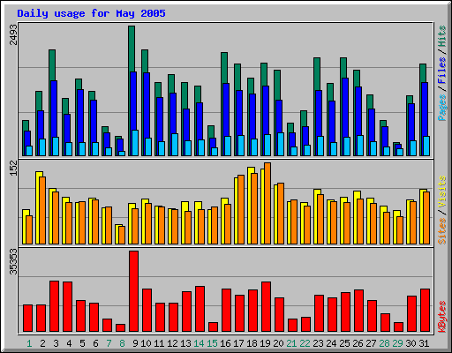This screenshot has height=353, width=452.
Task: Select the light blue Pages bar for day 20
Action: [x=281, y=144]
